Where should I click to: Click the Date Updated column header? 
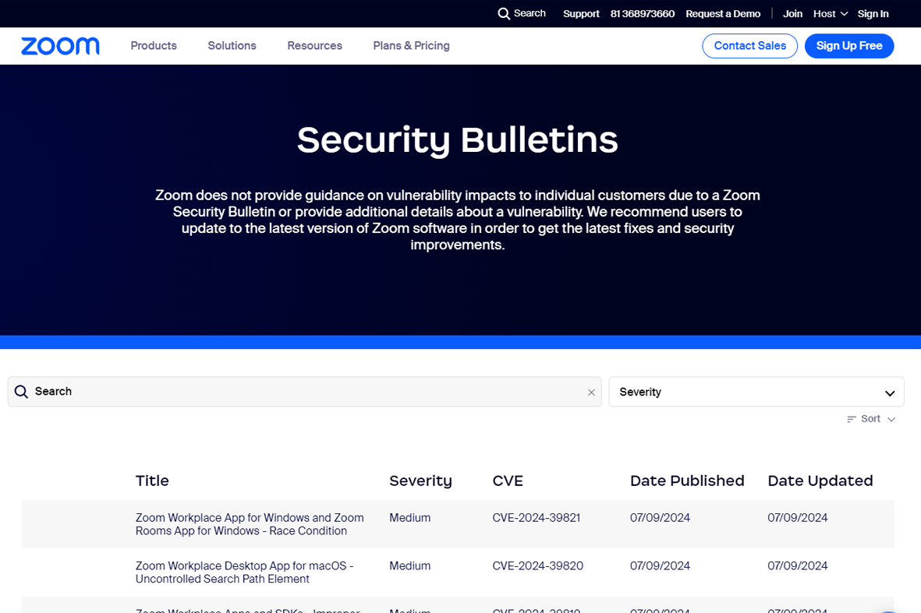point(820,481)
